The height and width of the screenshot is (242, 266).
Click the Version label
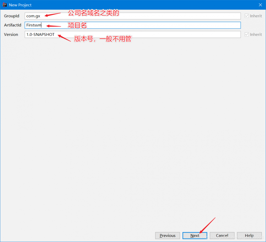click(x=11, y=34)
